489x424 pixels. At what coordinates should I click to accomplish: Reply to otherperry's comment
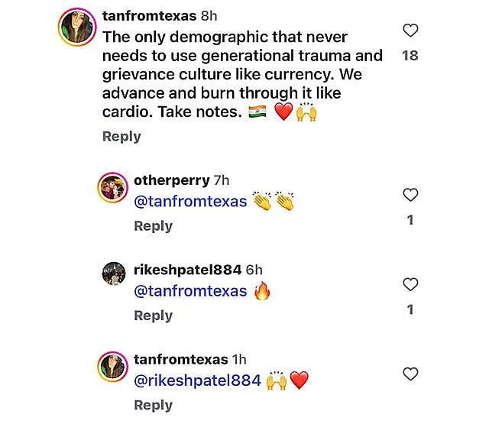coord(153,225)
